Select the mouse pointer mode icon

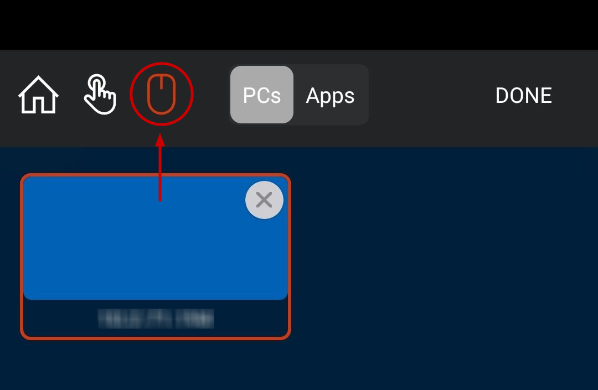[x=161, y=94]
